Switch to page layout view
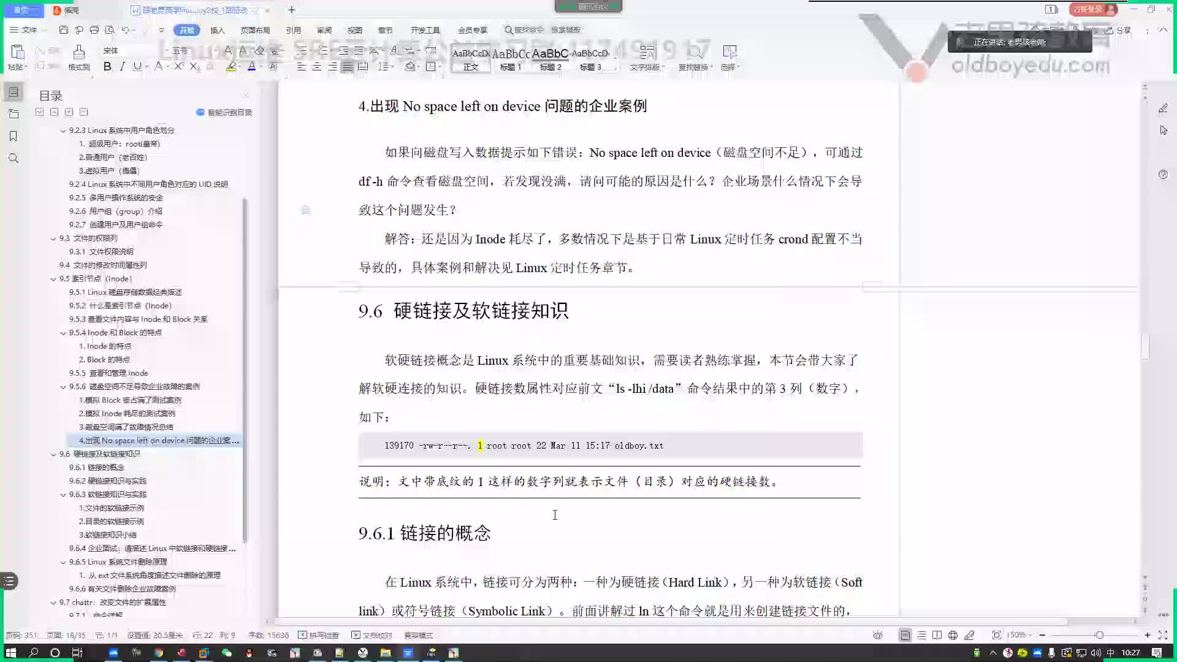Screen dimensions: 1177x662 pyautogui.click(x=905, y=635)
